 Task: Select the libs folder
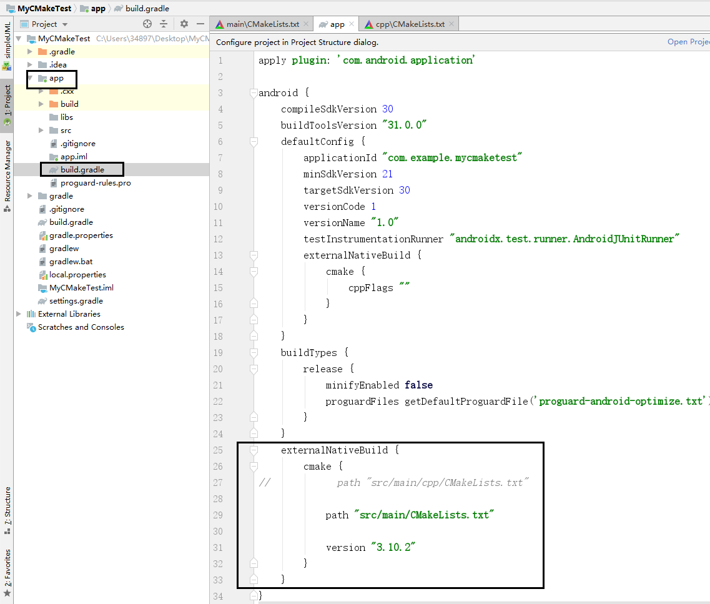point(67,117)
